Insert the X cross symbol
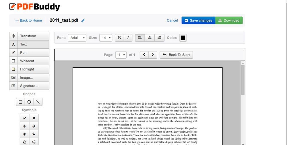 tap(34, 118)
